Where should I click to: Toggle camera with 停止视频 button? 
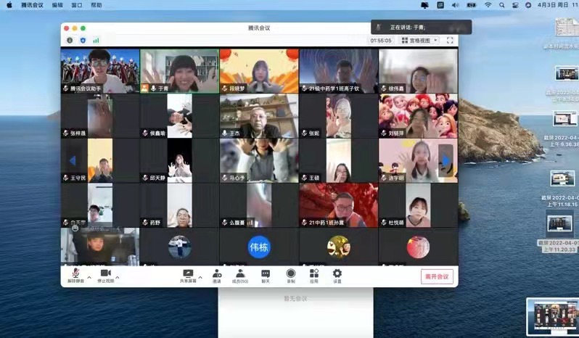pyautogui.click(x=105, y=274)
